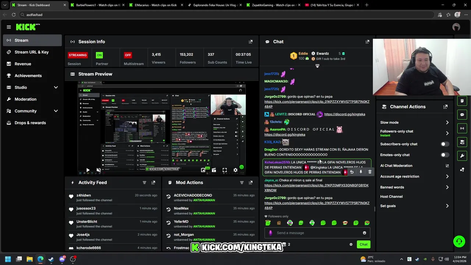This screenshot has height=265, width=471.
Task: Toggle theater mode in the stream preview
Action: 214,170
